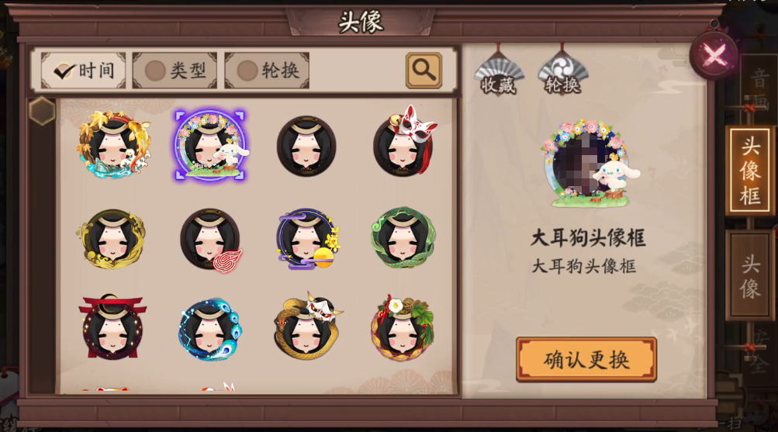Close the avatar window with X

714,54
